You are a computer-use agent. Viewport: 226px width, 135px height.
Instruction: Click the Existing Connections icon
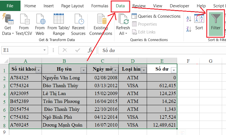pos(101,19)
